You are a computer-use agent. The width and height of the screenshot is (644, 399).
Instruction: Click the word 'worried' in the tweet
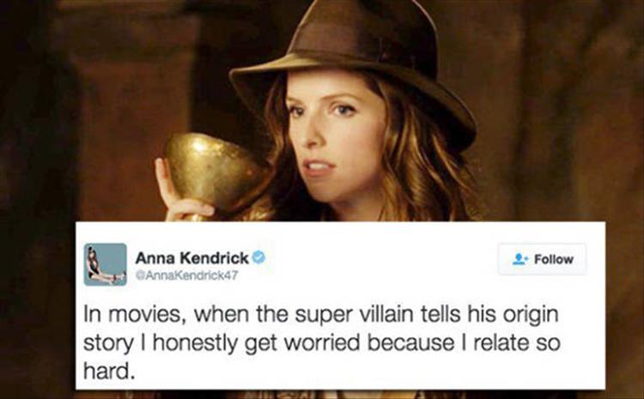pos(322,342)
